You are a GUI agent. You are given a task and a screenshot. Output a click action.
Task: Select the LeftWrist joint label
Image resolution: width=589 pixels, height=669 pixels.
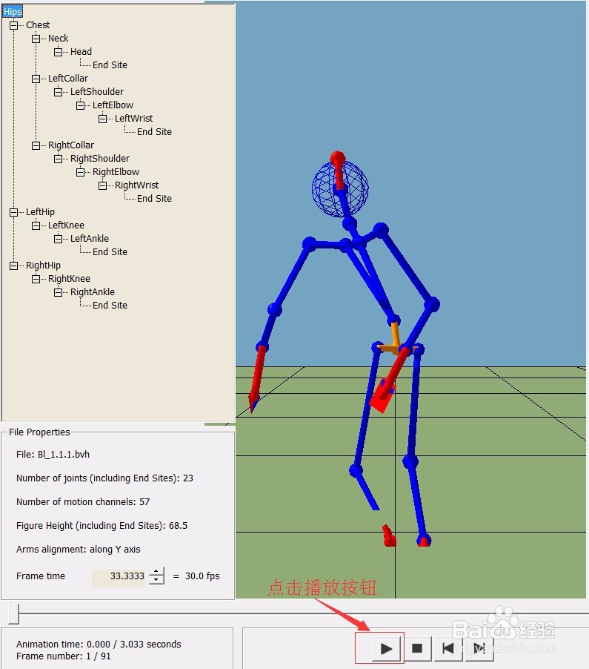point(134,118)
